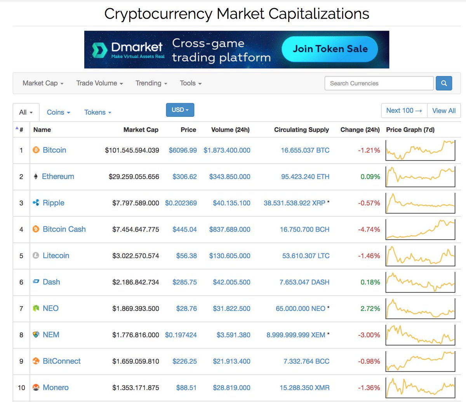
Task: Click the BitConnect logo icon
Action: point(36,361)
